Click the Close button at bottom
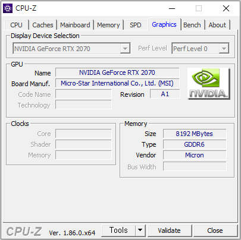The image size is (241, 240). 215,230
